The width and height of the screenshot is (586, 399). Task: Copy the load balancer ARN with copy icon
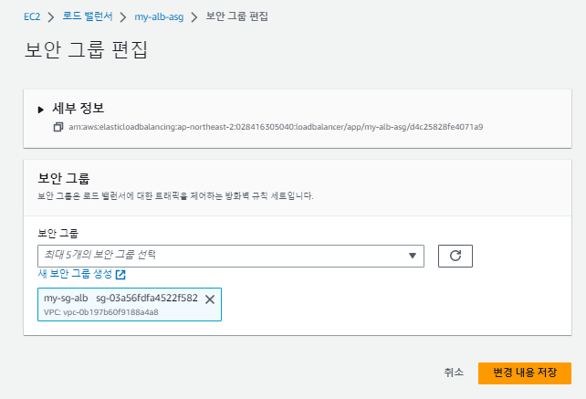pyautogui.click(x=58, y=127)
